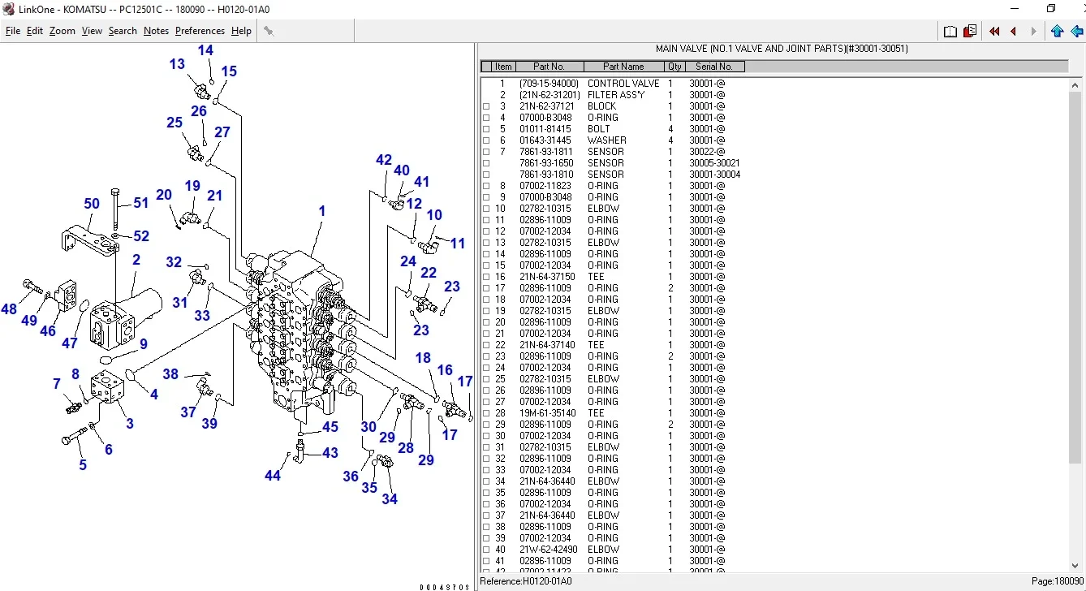This screenshot has height=591, width=1086.
Task: Open the book view icon in toolbar
Action: click(950, 32)
